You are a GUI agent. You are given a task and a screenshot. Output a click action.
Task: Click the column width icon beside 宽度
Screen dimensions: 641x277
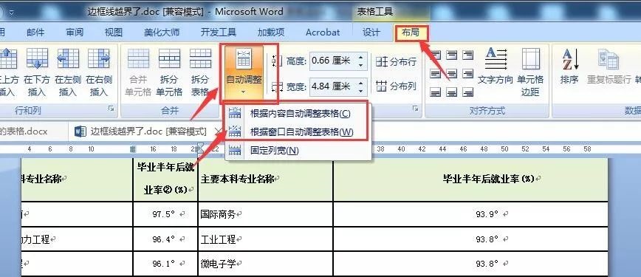click(277, 86)
